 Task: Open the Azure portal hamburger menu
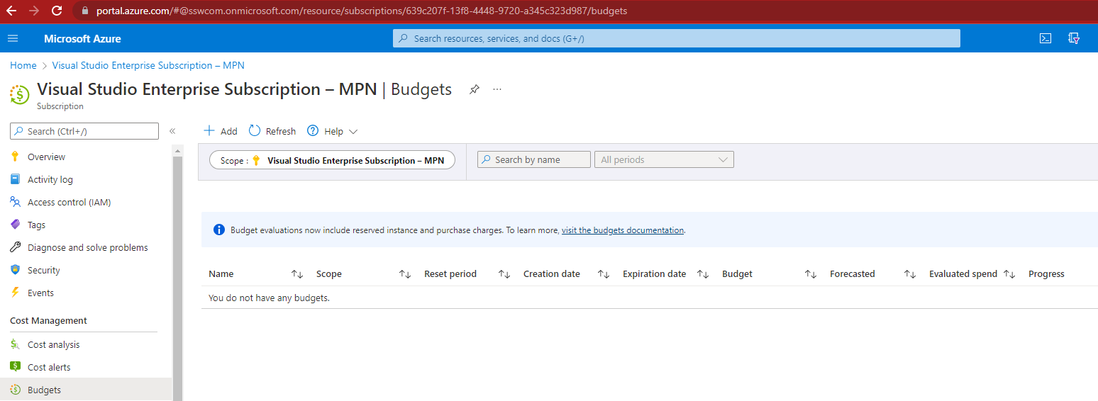13,38
